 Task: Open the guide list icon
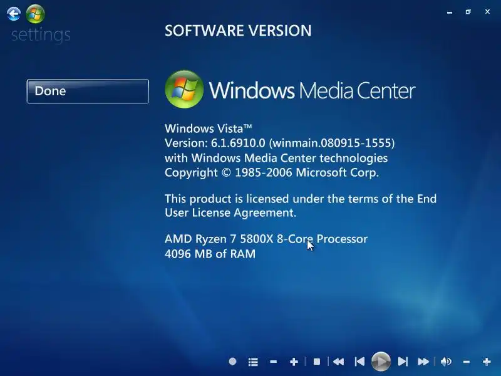253,362
